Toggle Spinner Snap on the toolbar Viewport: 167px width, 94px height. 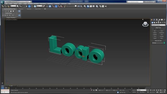[x=62, y=6]
